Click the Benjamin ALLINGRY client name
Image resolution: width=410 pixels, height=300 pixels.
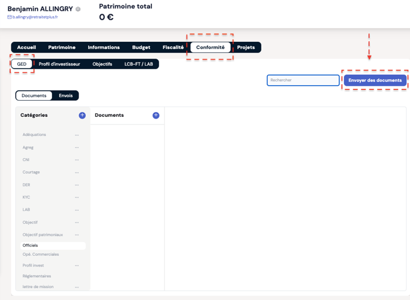(40, 9)
